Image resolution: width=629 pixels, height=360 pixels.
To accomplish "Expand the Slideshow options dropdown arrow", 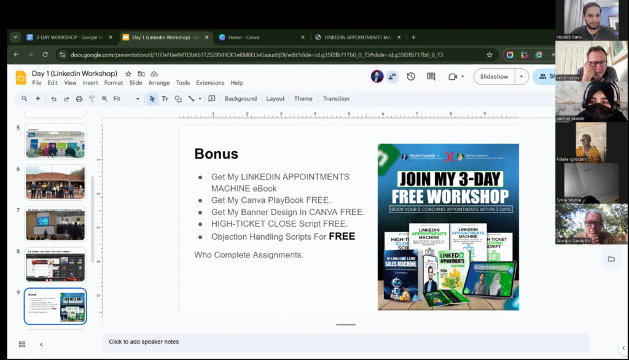I will [x=522, y=77].
